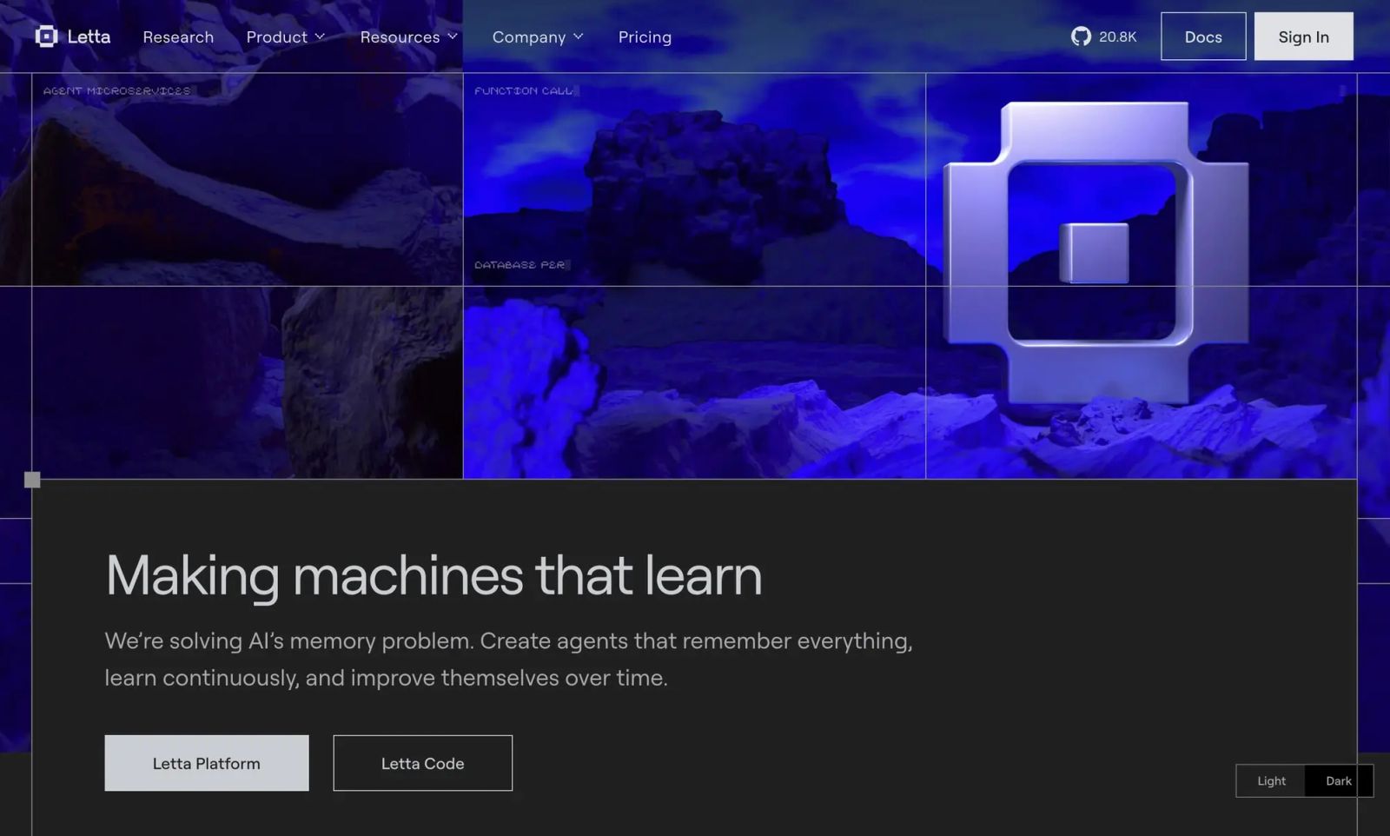Open the Docs button
The width and height of the screenshot is (1390, 836).
click(1203, 36)
